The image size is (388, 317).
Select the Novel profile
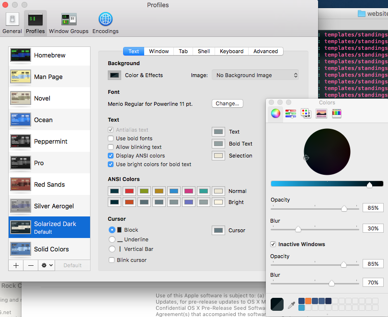49,98
